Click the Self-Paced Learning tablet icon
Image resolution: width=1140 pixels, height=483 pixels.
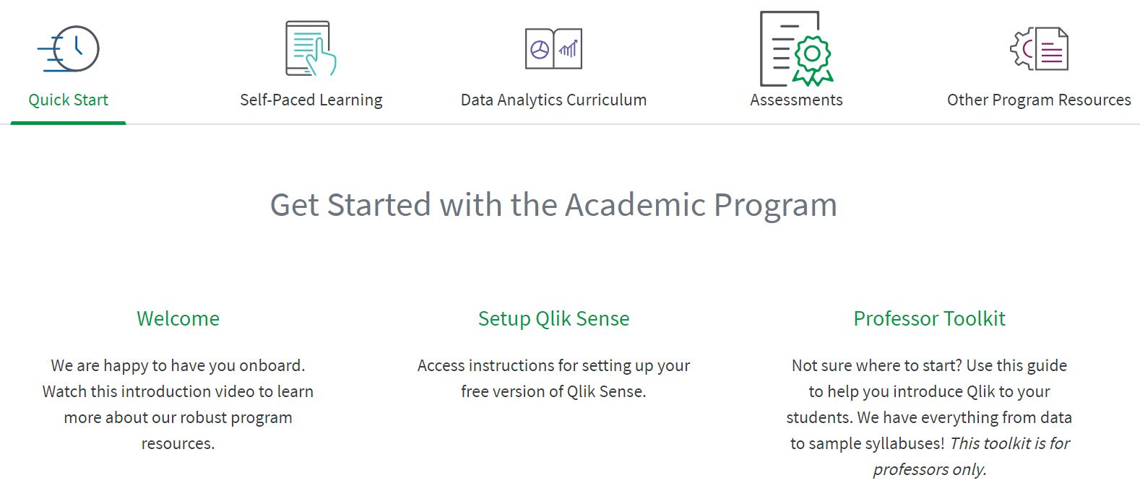[311, 48]
